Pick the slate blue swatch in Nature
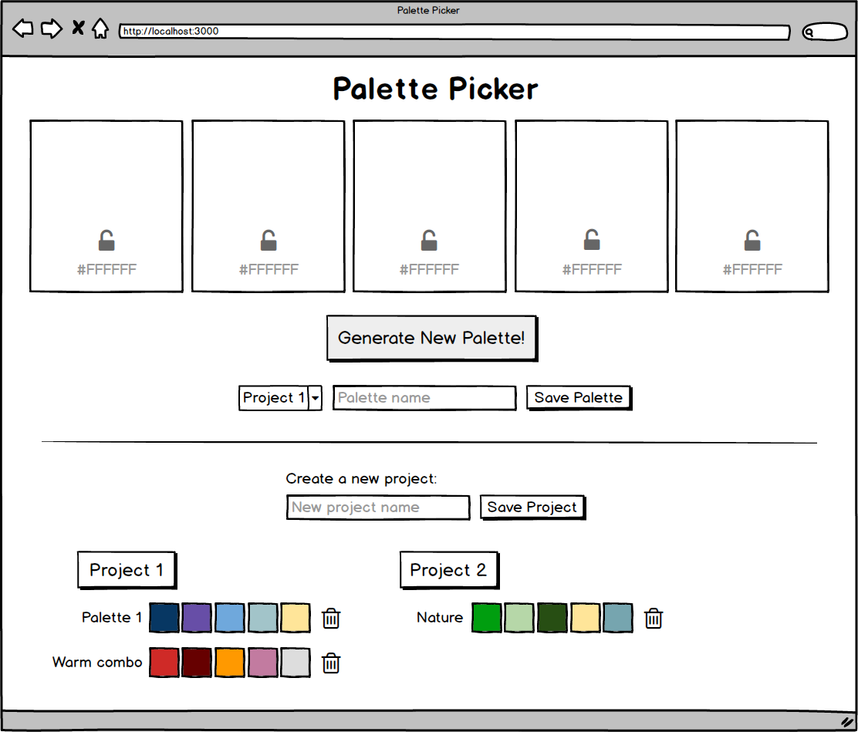The image size is (858, 732). (x=618, y=618)
